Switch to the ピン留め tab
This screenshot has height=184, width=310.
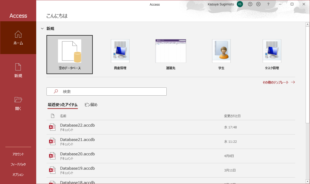click(x=91, y=105)
